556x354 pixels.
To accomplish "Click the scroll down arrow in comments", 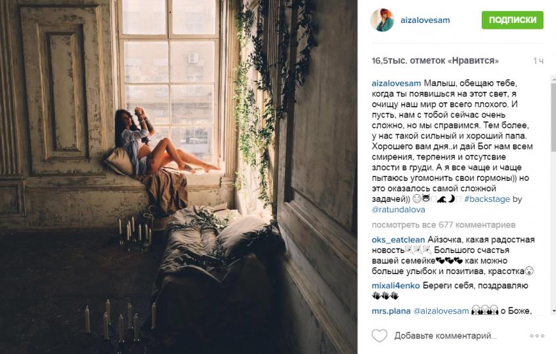I will click(553, 311).
